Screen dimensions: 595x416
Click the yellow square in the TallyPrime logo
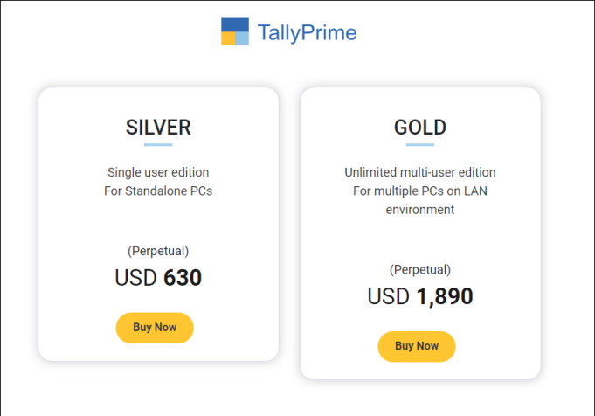(228, 38)
